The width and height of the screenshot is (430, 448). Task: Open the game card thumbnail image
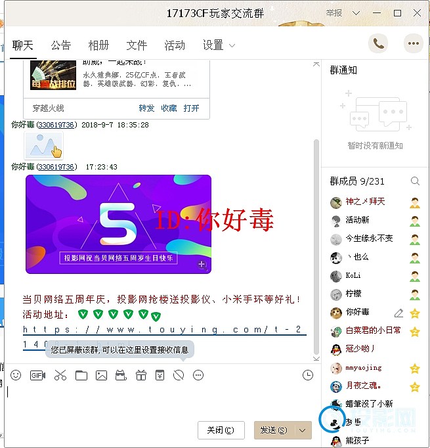point(53,75)
